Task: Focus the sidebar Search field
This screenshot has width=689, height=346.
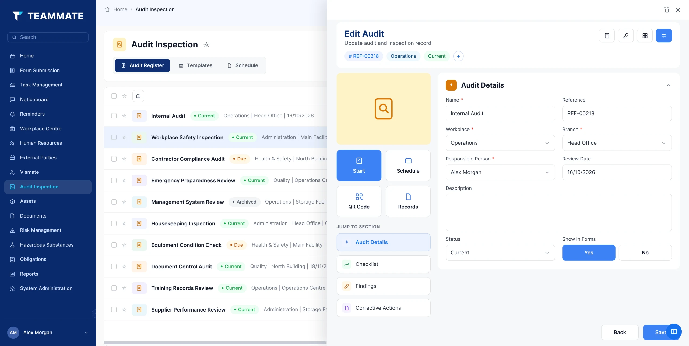Action: click(x=48, y=37)
